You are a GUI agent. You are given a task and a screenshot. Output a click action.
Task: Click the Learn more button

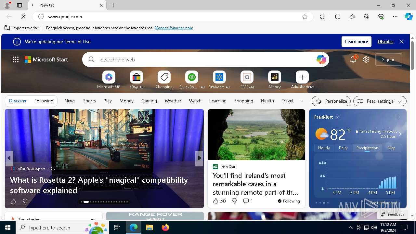click(357, 42)
